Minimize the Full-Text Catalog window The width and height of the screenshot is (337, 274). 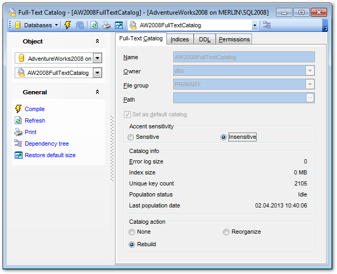point(284,13)
